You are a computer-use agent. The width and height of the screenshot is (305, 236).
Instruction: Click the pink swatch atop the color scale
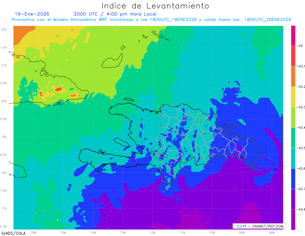coord(293,36)
